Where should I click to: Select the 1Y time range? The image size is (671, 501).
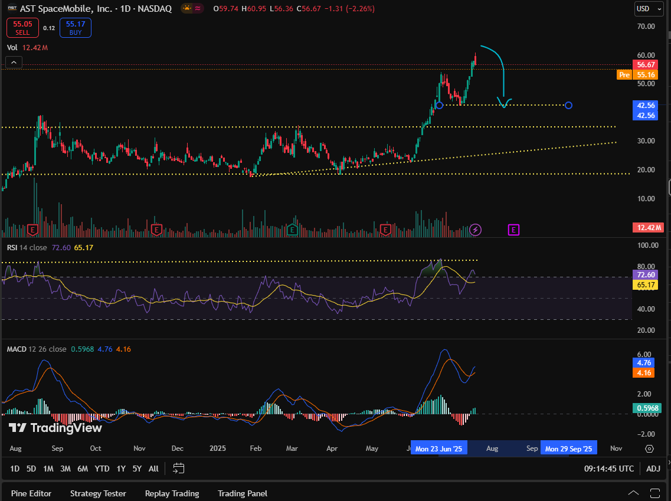[x=121, y=469]
